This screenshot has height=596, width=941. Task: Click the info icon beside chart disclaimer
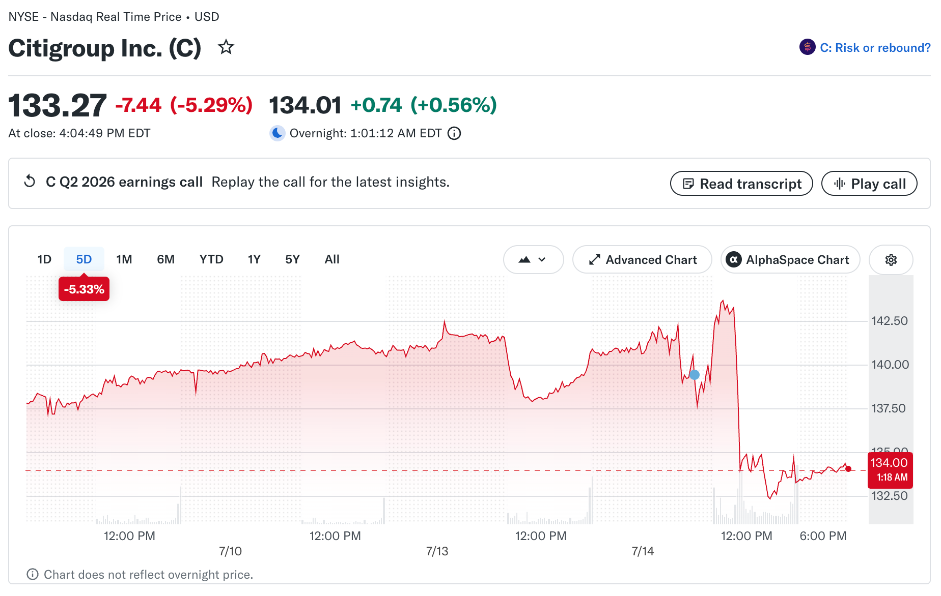click(x=33, y=574)
